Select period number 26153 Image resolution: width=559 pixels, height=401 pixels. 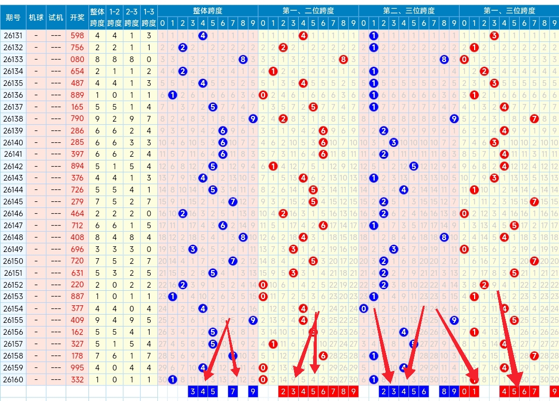[13, 296]
